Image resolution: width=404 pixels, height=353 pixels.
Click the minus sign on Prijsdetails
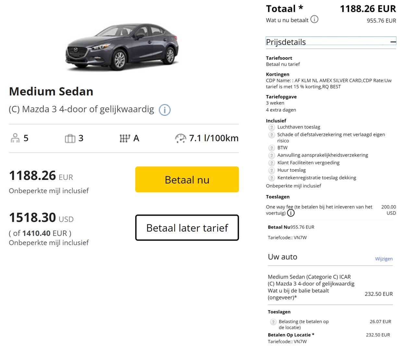tap(393, 42)
